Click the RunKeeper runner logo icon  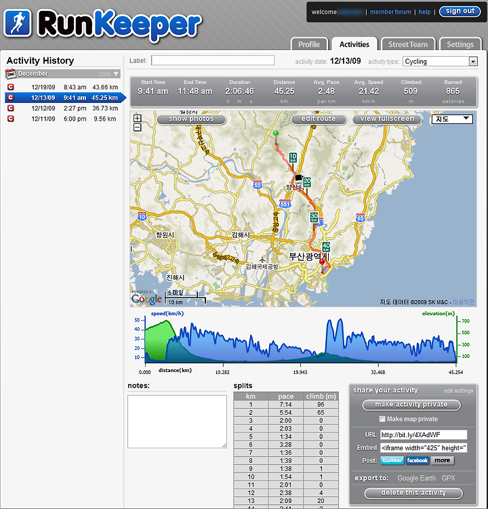(x=18, y=23)
